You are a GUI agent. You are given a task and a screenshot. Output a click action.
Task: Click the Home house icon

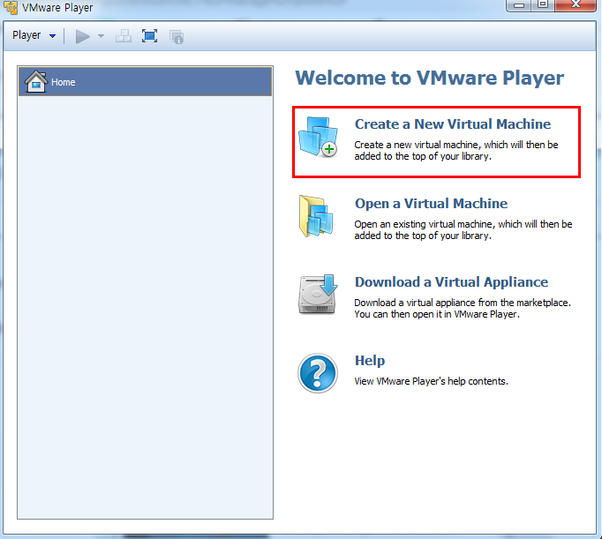pos(35,81)
